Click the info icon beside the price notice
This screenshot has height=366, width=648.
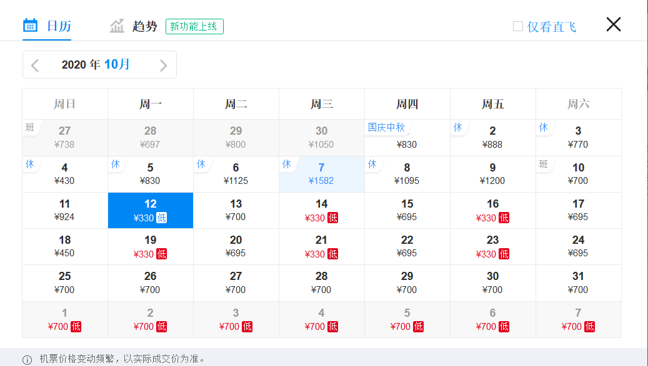[x=27, y=360]
